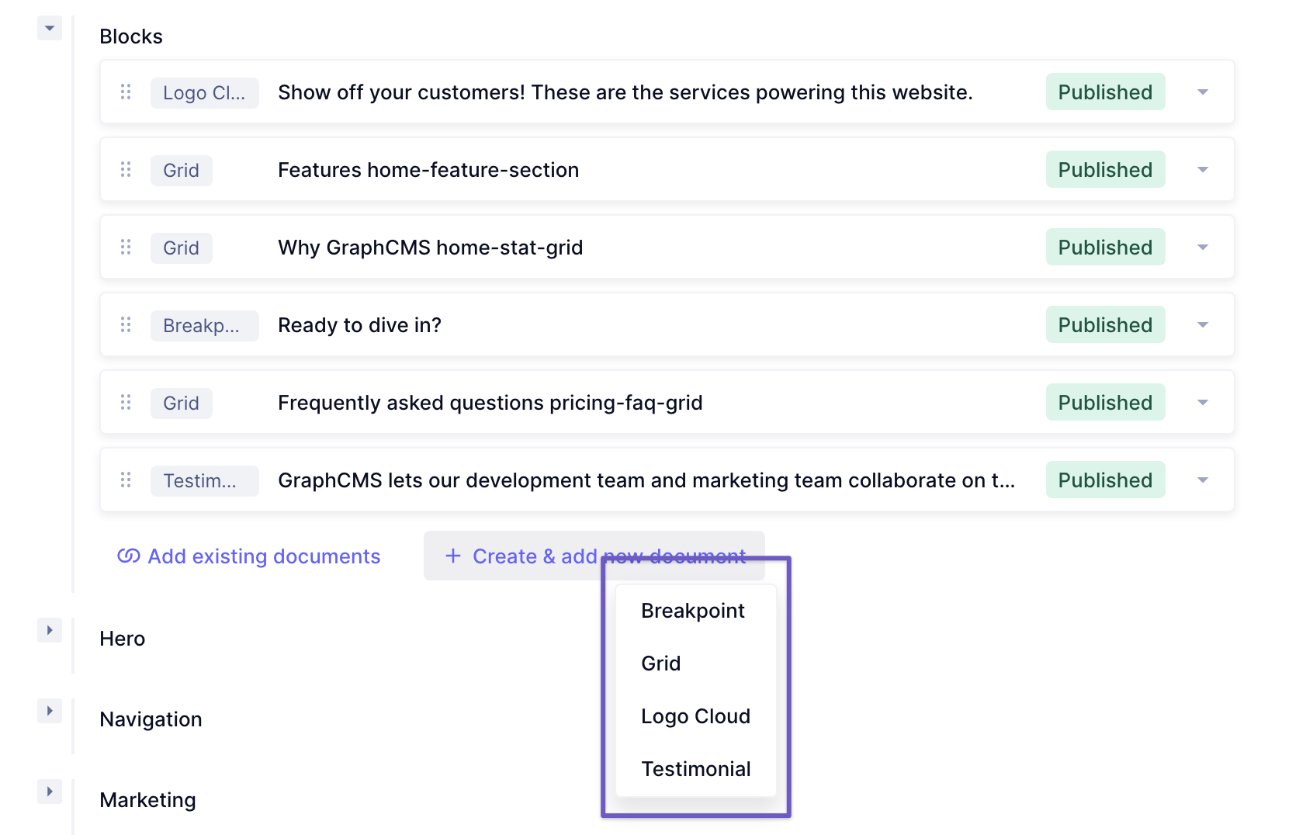This screenshot has width=1313, height=835.
Task: Collapse the Blocks section
Action: (50, 28)
